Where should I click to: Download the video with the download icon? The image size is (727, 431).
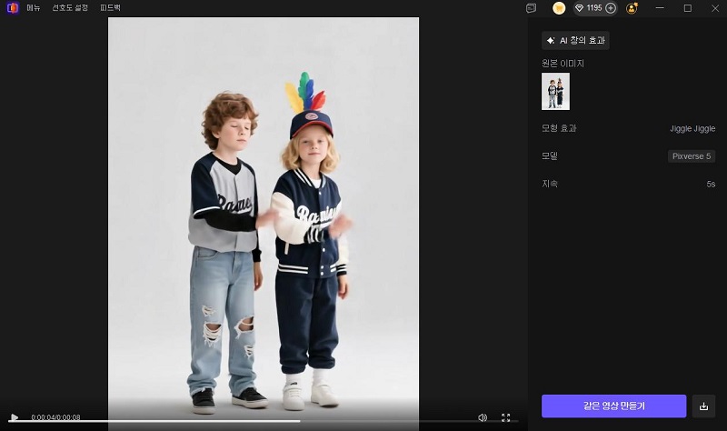click(x=703, y=406)
